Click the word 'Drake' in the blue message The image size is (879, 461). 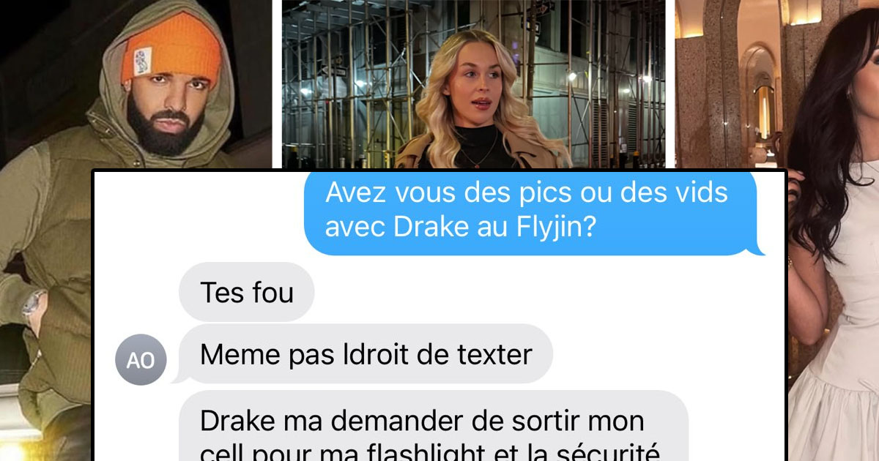click(430, 228)
